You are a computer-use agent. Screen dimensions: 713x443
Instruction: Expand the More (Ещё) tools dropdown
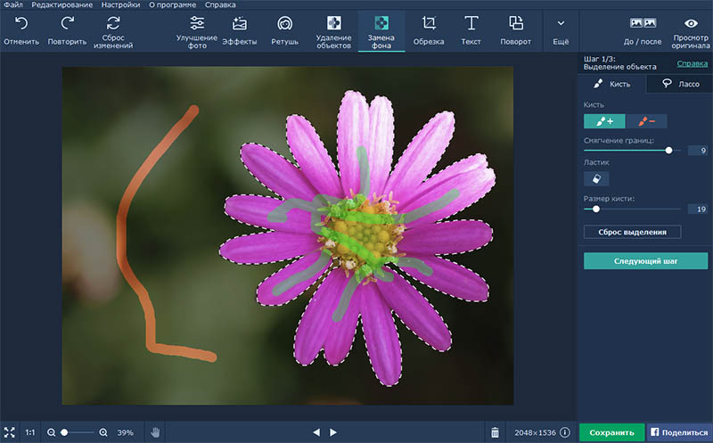tap(561, 24)
